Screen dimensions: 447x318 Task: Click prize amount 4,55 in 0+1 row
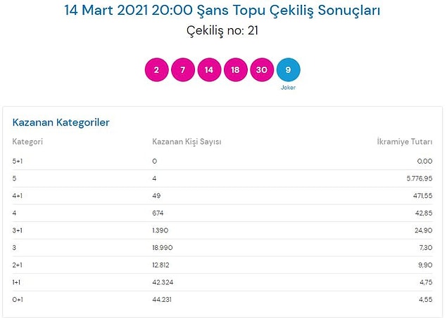pyautogui.click(x=426, y=300)
